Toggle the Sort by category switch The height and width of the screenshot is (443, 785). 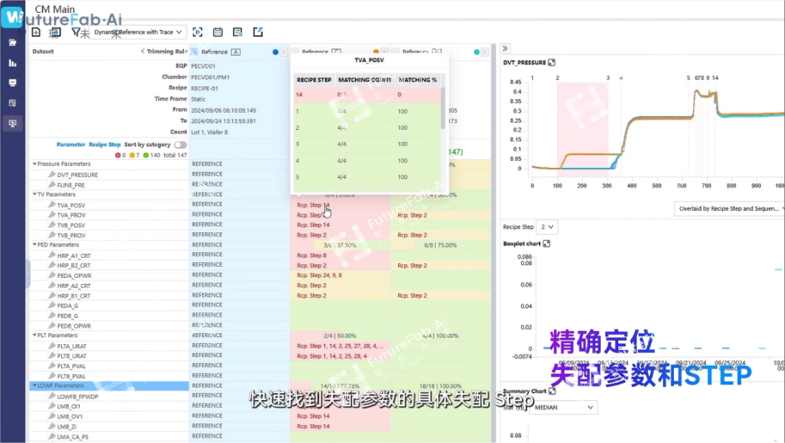tap(181, 145)
